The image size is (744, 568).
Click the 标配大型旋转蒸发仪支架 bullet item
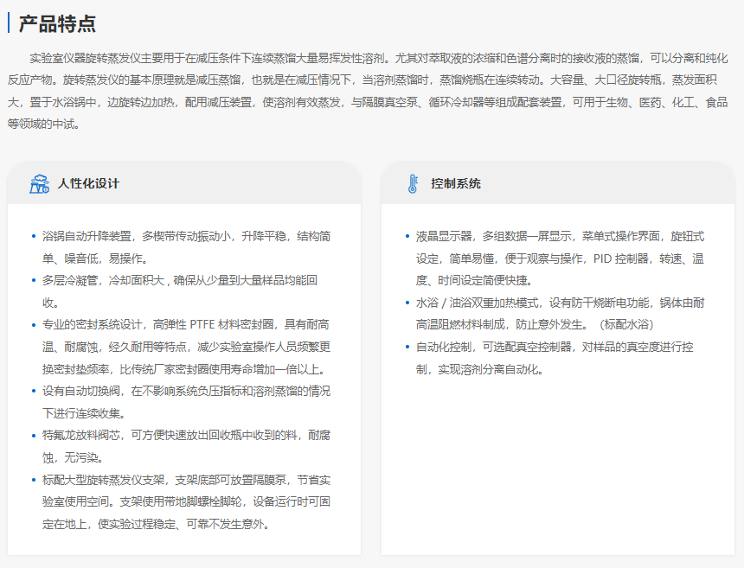186,501
